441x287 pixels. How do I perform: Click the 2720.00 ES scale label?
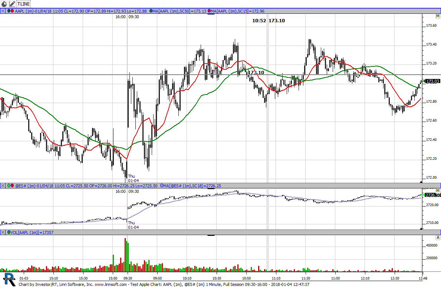pos(432,205)
